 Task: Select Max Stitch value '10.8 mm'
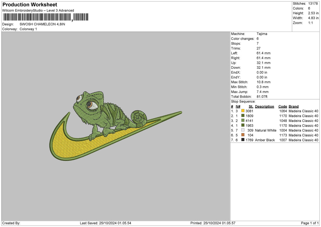pyautogui.click(x=263, y=82)
